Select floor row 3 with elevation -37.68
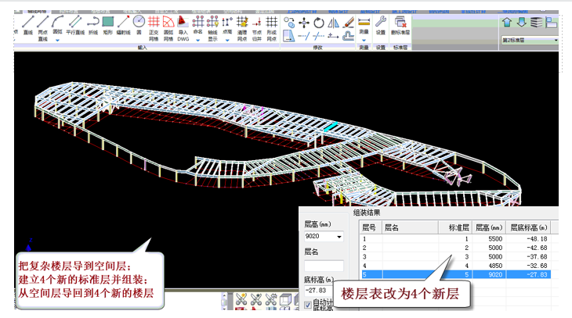572x318 pixels. pyautogui.click(x=454, y=257)
